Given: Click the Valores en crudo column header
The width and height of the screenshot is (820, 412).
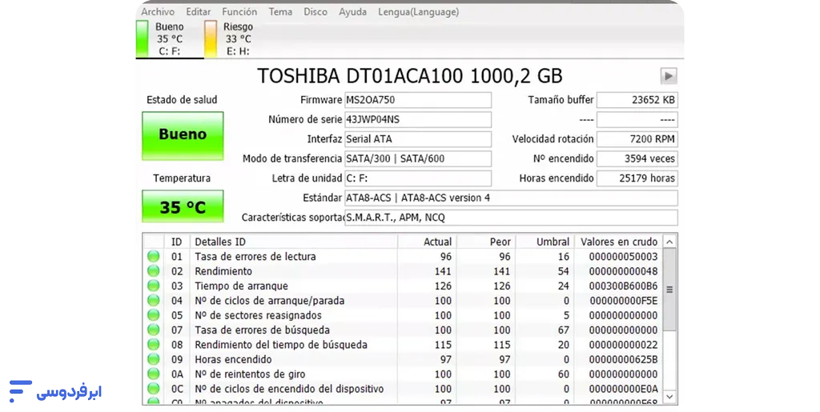Looking at the screenshot, I should point(618,242).
